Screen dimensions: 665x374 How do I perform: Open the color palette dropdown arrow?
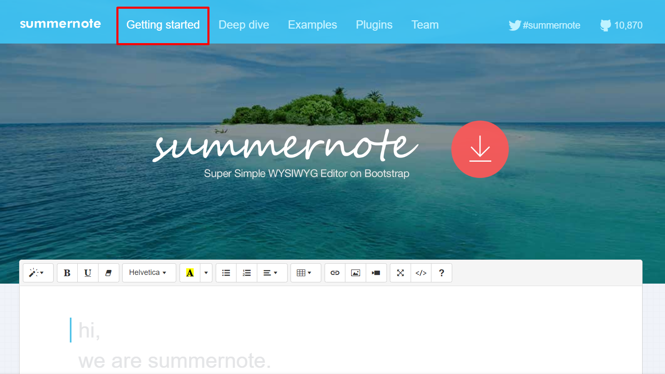[x=206, y=273]
